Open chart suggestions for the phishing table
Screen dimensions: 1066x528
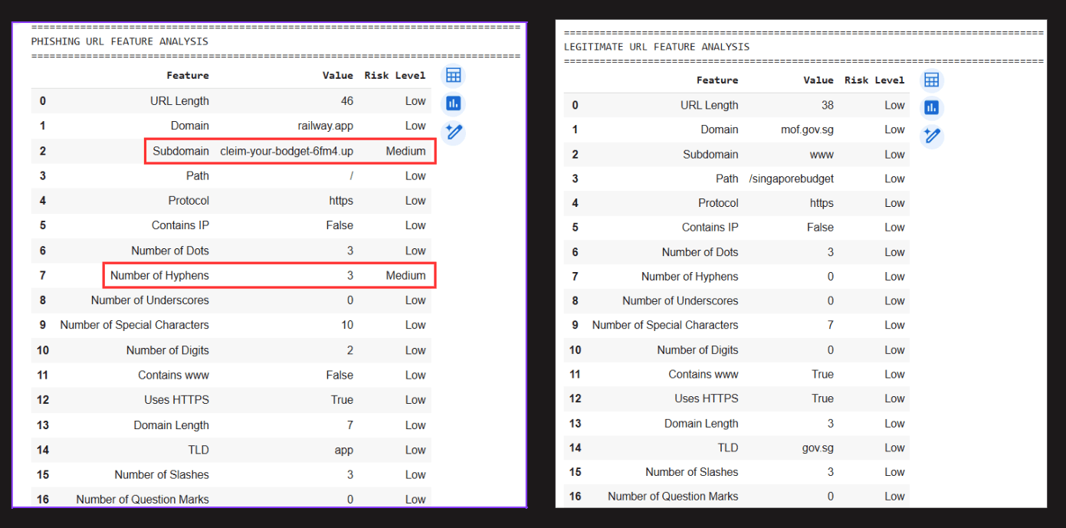[x=454, y=103]
